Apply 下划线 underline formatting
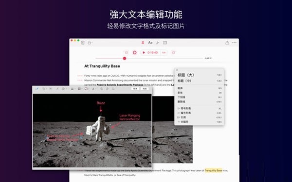The height and width of the screenshot is (182, 292). (199, 97)
